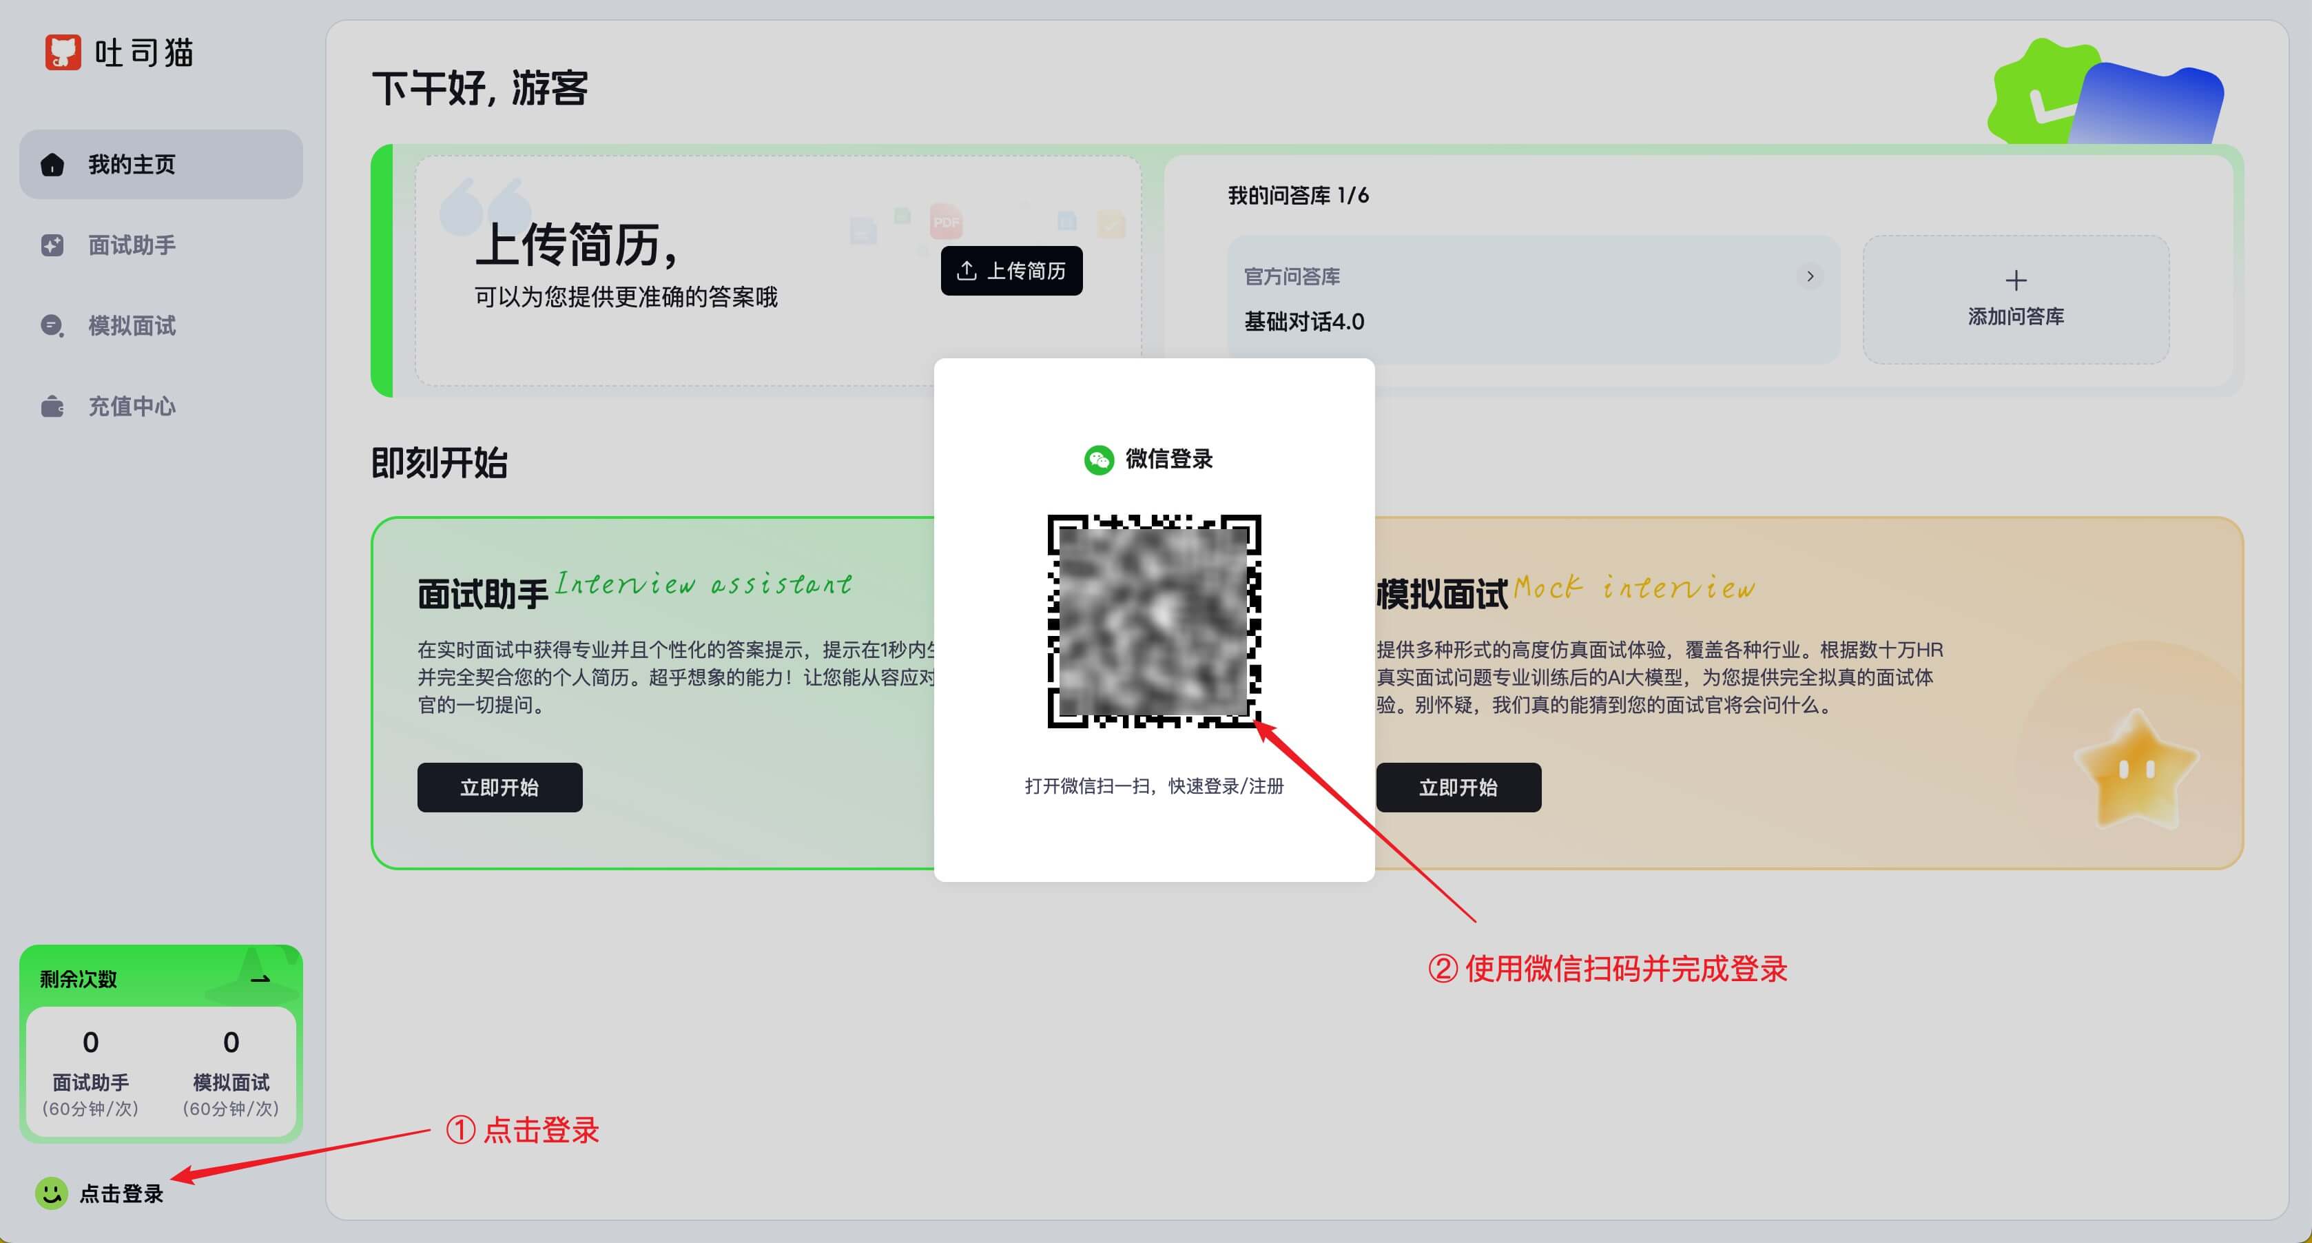Open 模拟面试 in the sidebar
This screenshot has width=2312, height=1243.
161,326
